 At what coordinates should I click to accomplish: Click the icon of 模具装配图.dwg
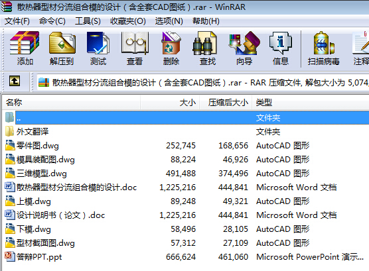[10, 159]
